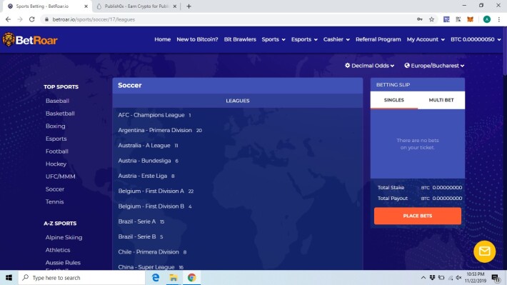This screenshot has height=285, width=507.
Task: Click the Windows taskbar search box
Action: 81,278
